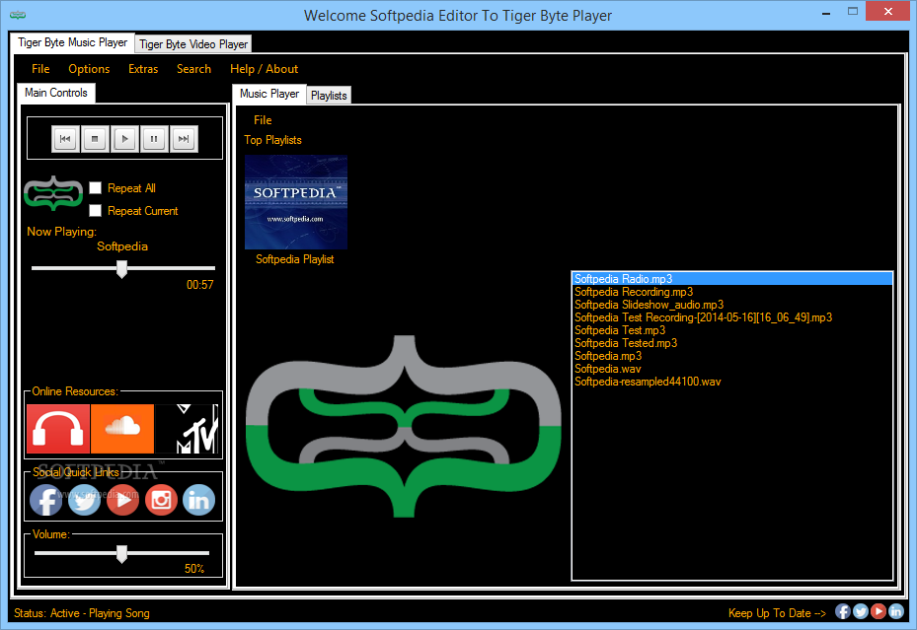Stop the current song
The width and height of the screenshot is (917, 630).
(95, 139)
